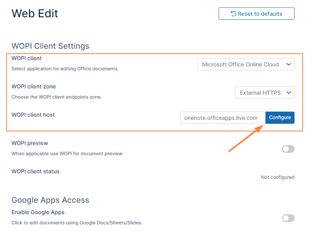The width and height of the screenshot is (315, 244).
Task: Click the Google Docs/Sheets/Slides description text
Action: point(77,223)
